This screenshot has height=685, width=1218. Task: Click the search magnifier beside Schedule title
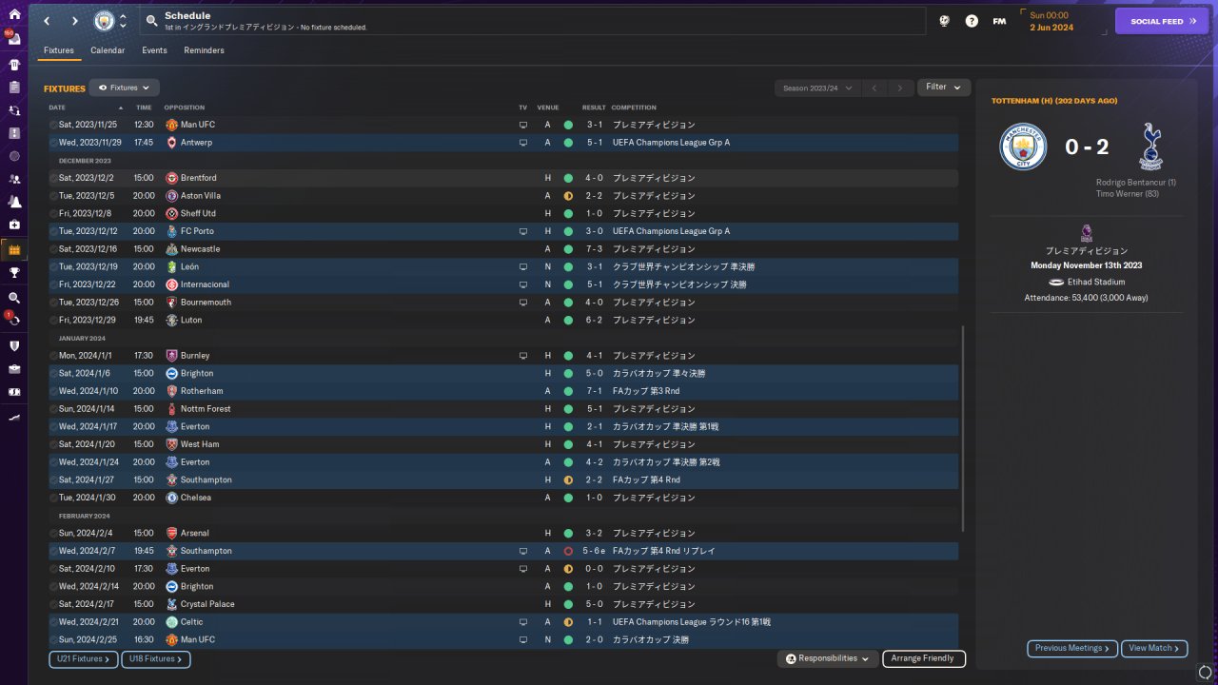pos(152,21)
